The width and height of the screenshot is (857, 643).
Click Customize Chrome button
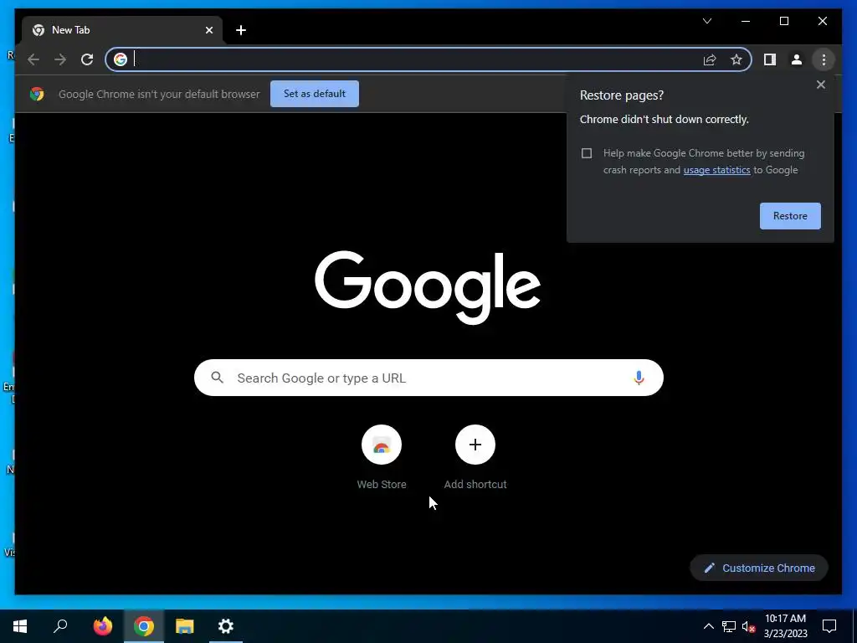point(758,568)
